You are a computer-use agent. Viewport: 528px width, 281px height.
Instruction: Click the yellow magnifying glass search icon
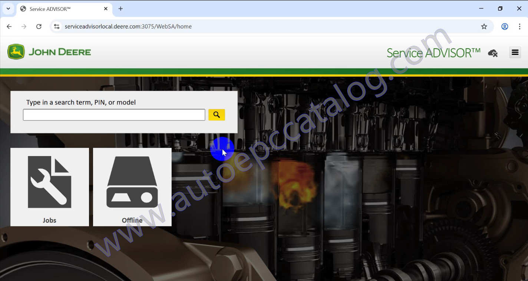217,115
